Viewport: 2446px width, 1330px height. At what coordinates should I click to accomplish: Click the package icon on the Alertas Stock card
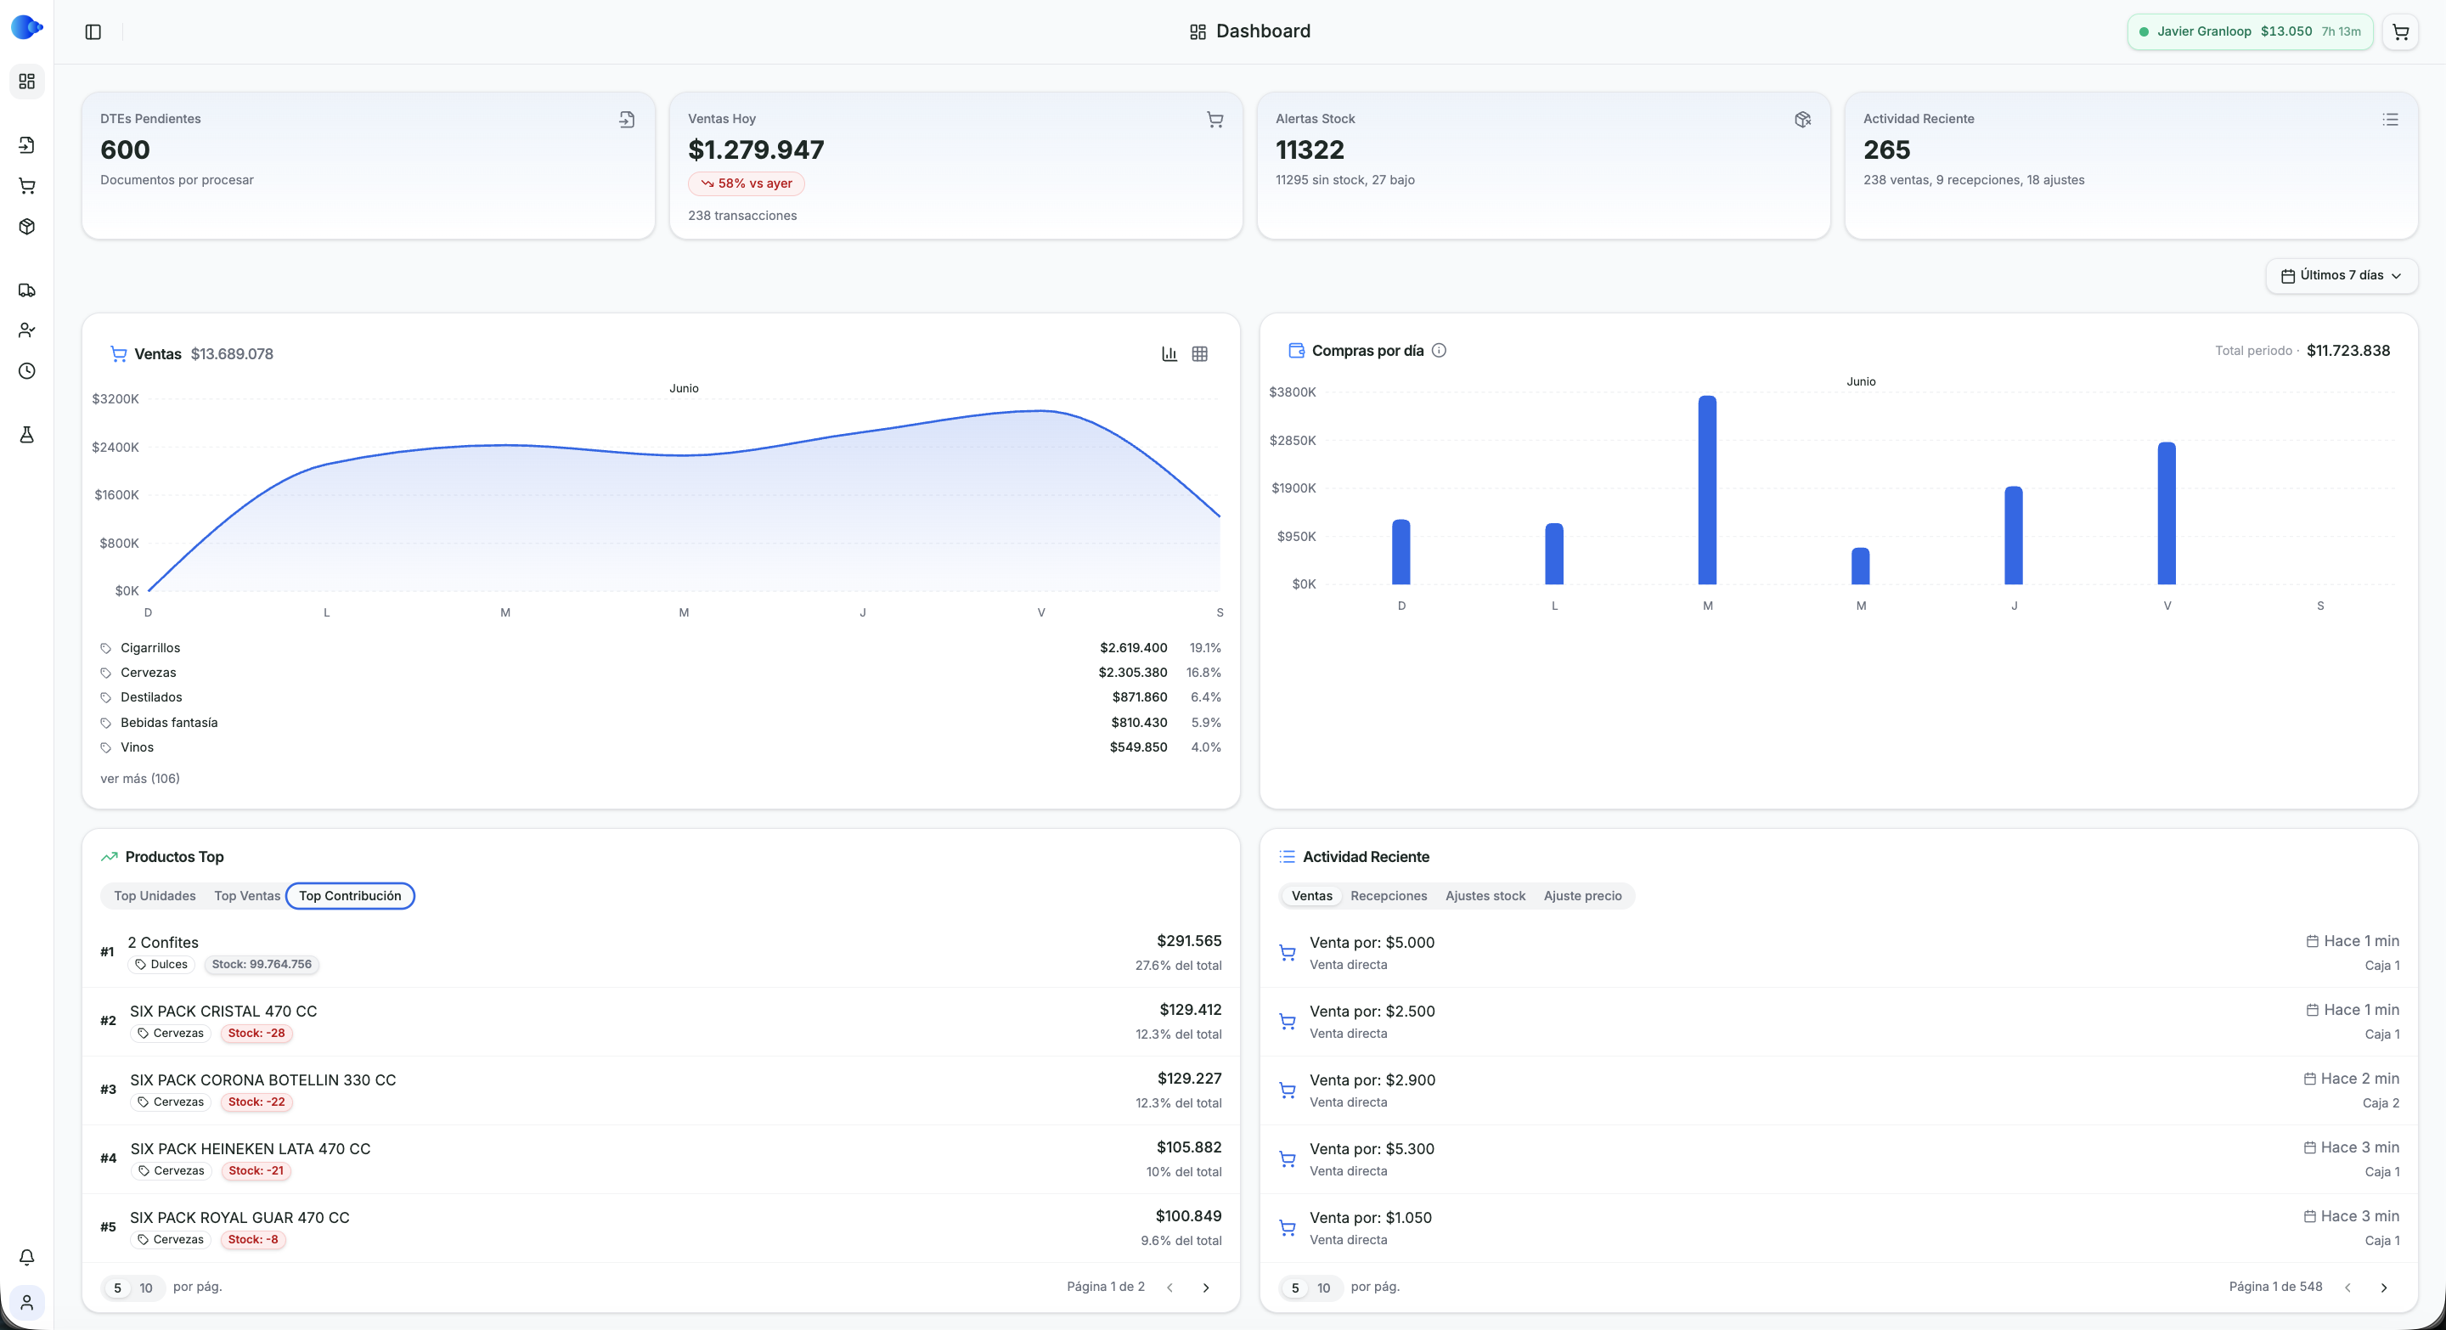[1802, 120]
